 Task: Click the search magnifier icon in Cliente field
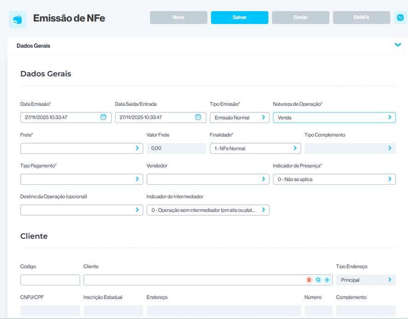318,280
